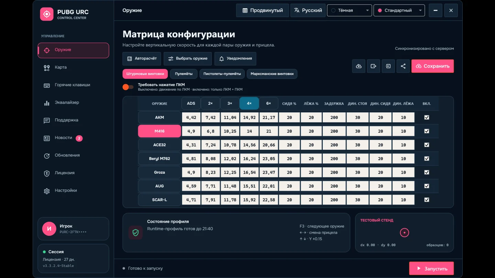Select the 2× scope column header
The height and width of the screenshot is (278, 495).
210,103
